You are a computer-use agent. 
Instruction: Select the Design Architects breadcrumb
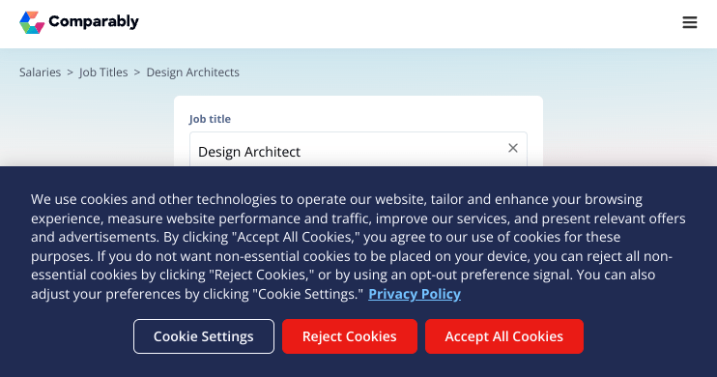pos(192,72)
